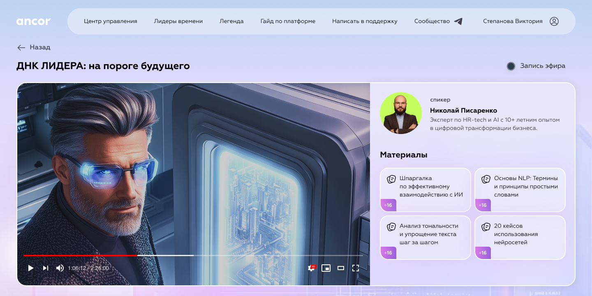Open Шпаргалка по эффективному взаимодействию с ИИ
The image size is (592, 296).
click(x=425, y=190)
